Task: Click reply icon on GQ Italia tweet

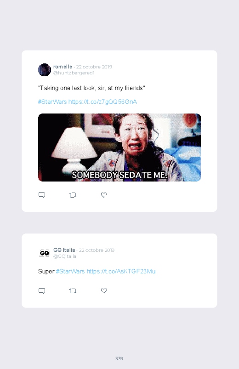Action: [42, 290]
